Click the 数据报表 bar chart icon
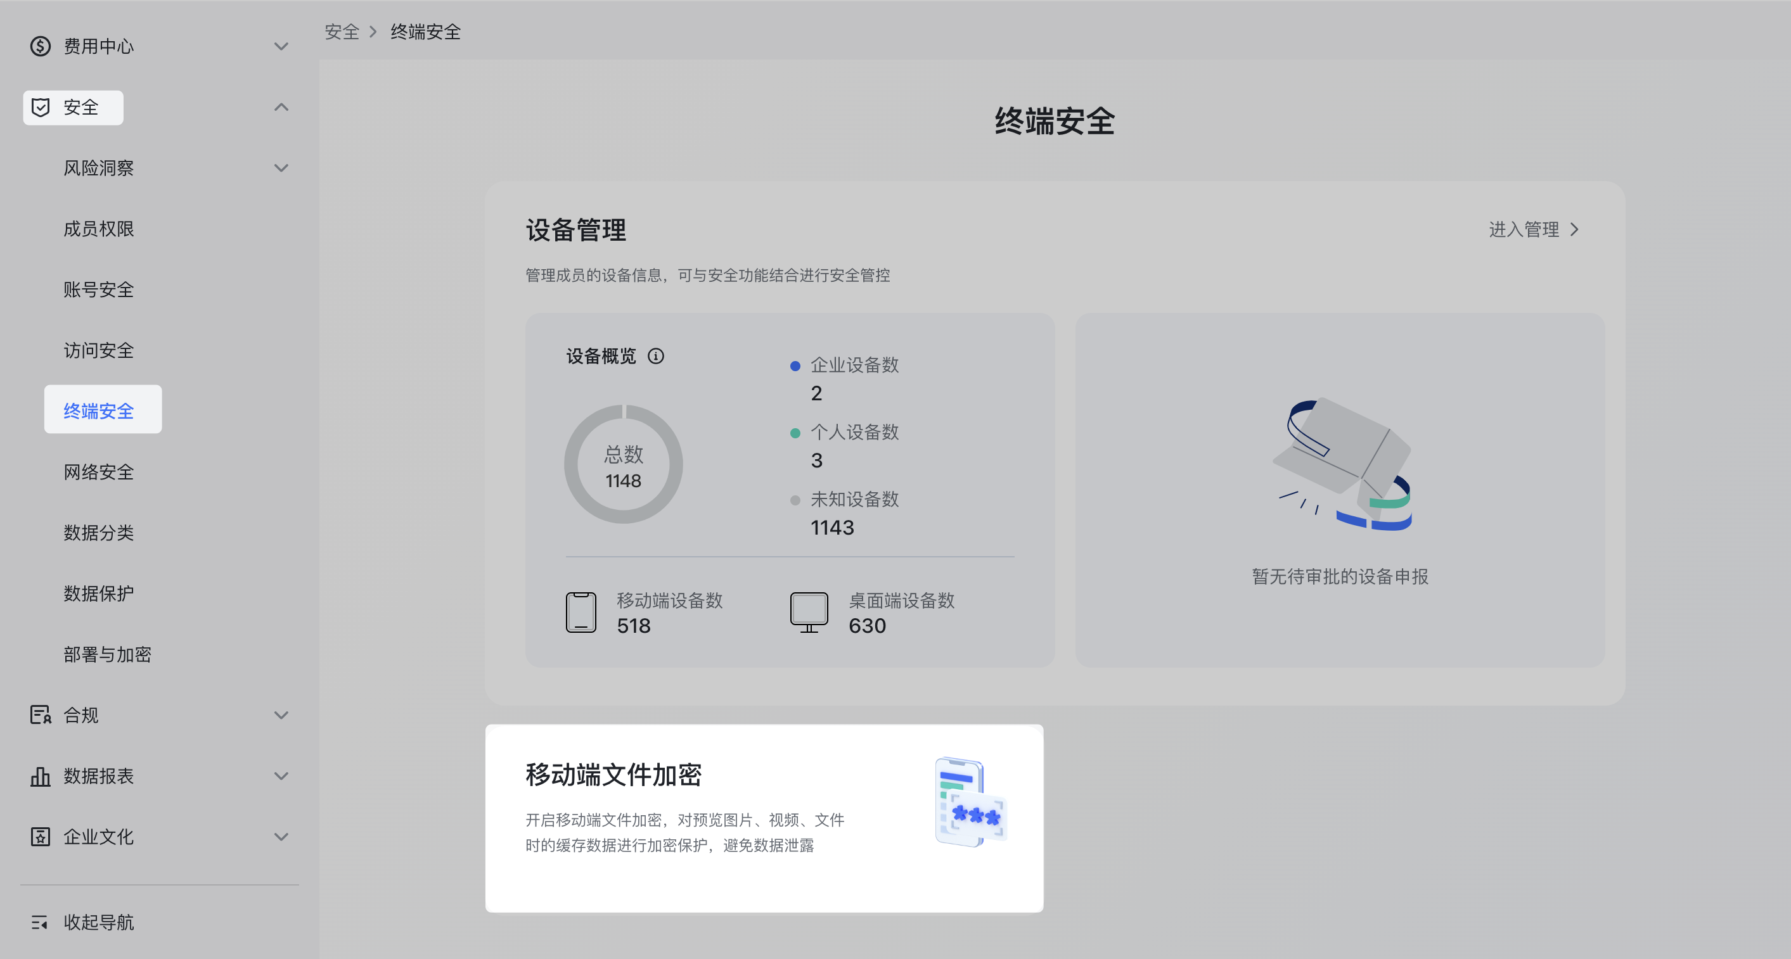 click(41, 776)
